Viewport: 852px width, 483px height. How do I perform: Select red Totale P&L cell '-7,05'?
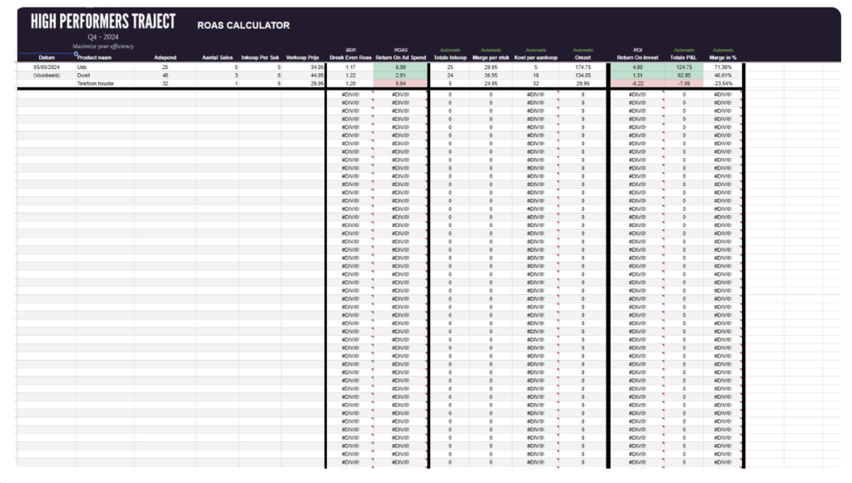pos(684,84)
